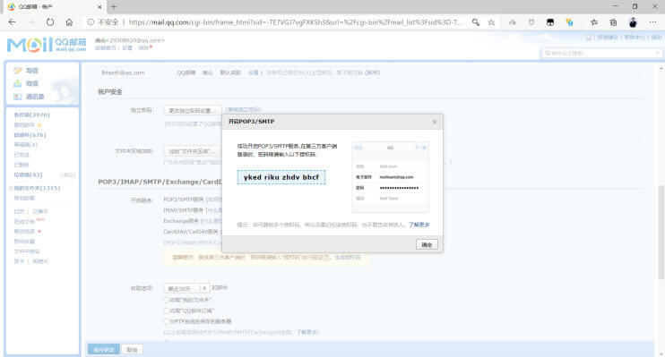Click the mail search input field
665x357 pixels.
(x=601, y=53)
